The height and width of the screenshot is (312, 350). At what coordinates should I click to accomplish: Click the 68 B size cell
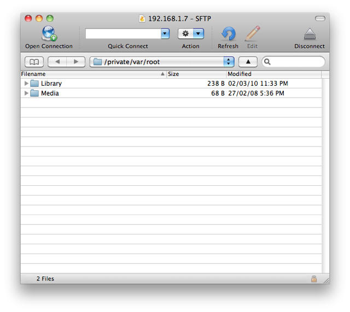[218, 93]
